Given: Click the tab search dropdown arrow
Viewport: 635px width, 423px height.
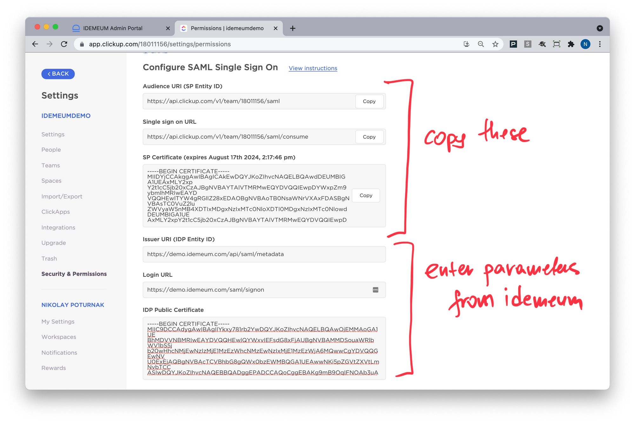Looking at the screenshot, I should pyautogui.click(x=600, y=28).
